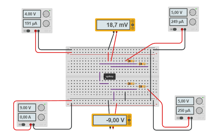
Task: Switch the 18,7 mV multimeter to amperage mode
Action: (x=133, y=21)
